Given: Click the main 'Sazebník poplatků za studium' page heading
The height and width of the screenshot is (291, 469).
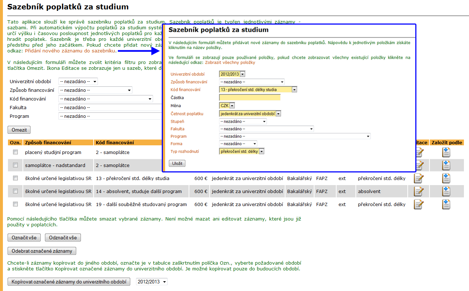Looking at the screenshot, I should tap(68, 7).
